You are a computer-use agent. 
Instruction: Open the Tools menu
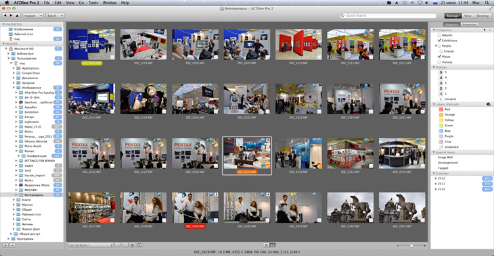93,3
